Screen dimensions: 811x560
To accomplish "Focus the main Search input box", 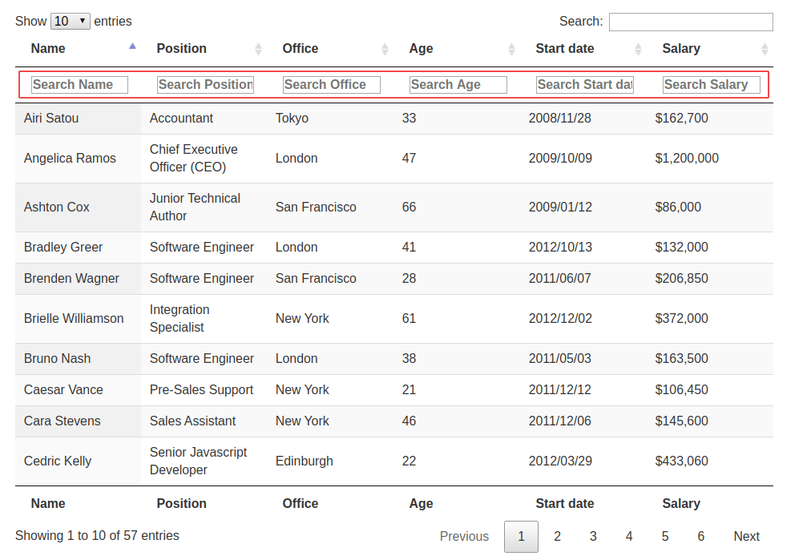I will coord(691,22).
